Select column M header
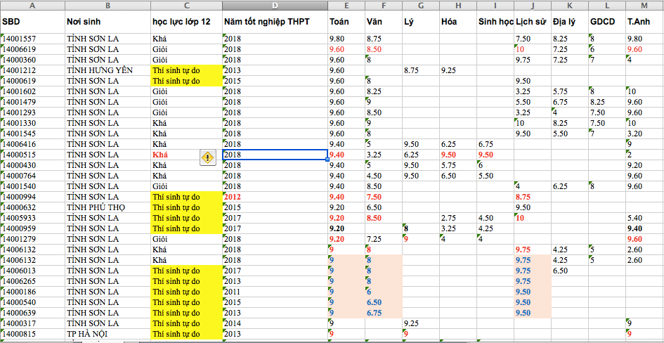The image size is (664, 343). [x=644, y=6]
